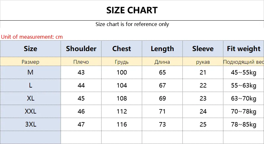Click the Fit weight column header

click(x=243, y=49)
